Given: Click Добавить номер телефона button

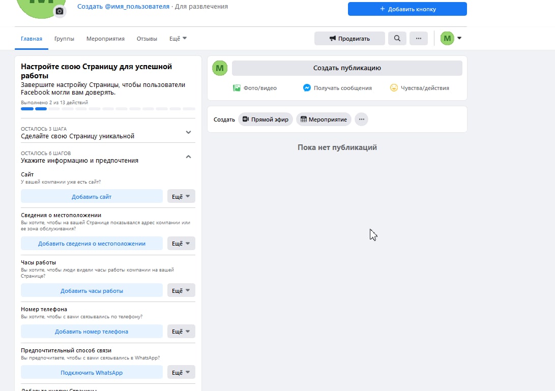Looking at the screenshot, I should coord(92,332).
